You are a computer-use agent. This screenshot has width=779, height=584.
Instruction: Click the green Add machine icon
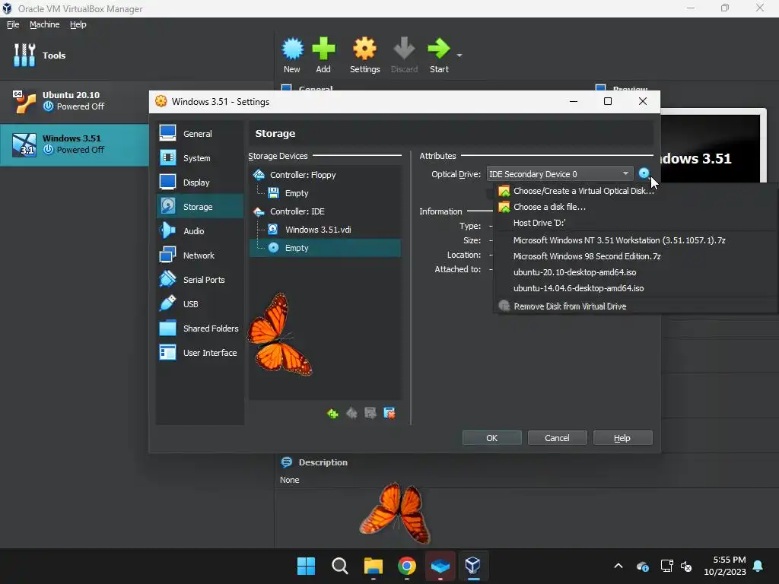click(323, 49)
